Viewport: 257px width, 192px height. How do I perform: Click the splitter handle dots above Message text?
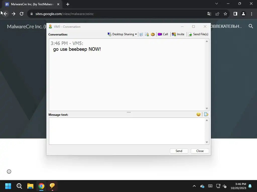129,112
